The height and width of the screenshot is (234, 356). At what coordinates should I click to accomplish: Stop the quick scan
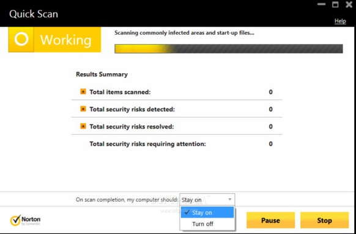tap(324, 220)
